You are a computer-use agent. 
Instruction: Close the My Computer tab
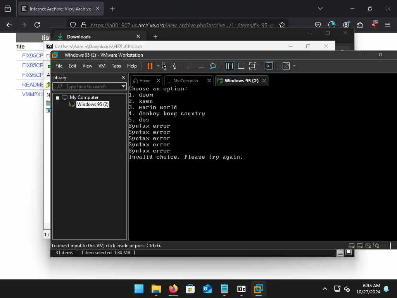[209, 81]
